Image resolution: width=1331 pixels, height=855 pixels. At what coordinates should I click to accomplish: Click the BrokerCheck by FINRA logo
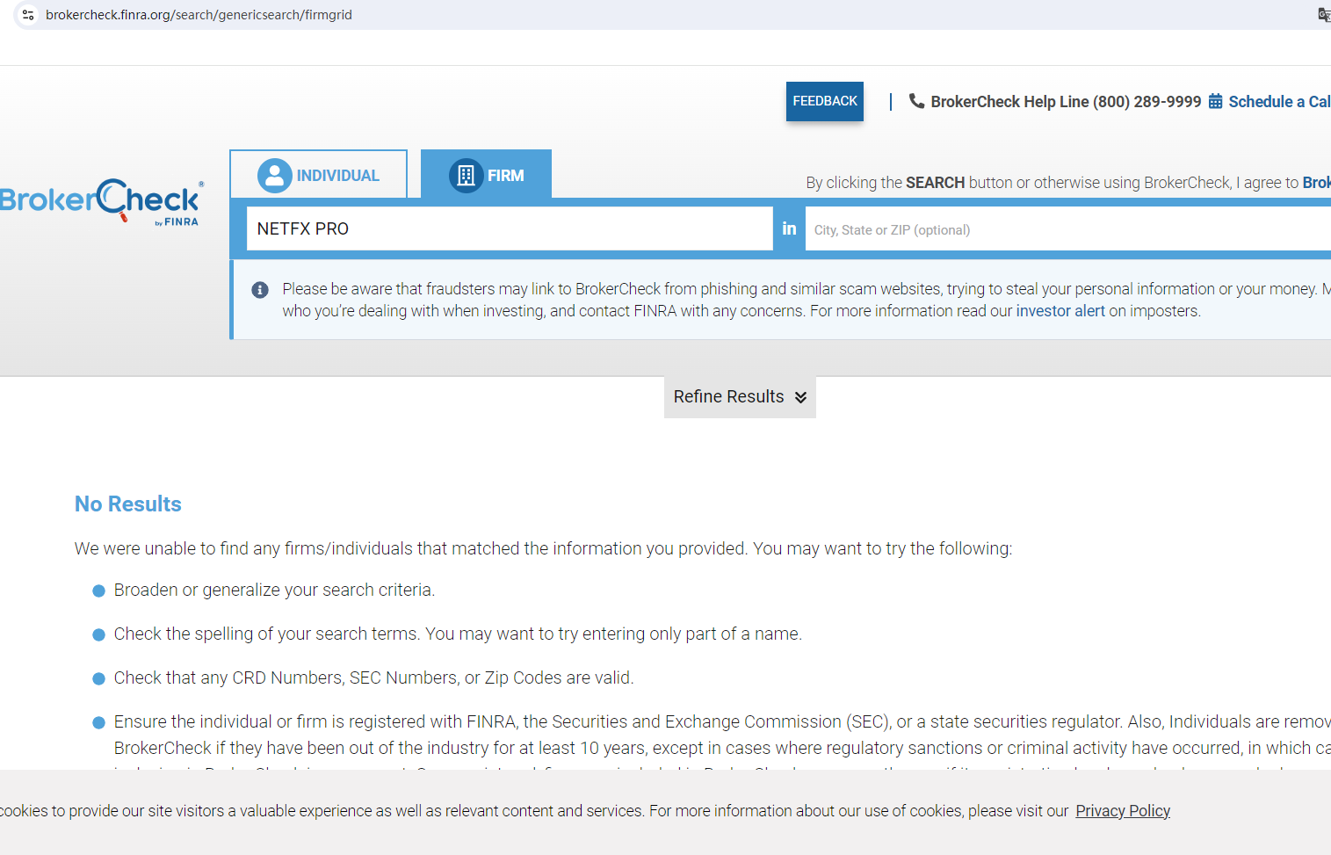tap(101, 202)
